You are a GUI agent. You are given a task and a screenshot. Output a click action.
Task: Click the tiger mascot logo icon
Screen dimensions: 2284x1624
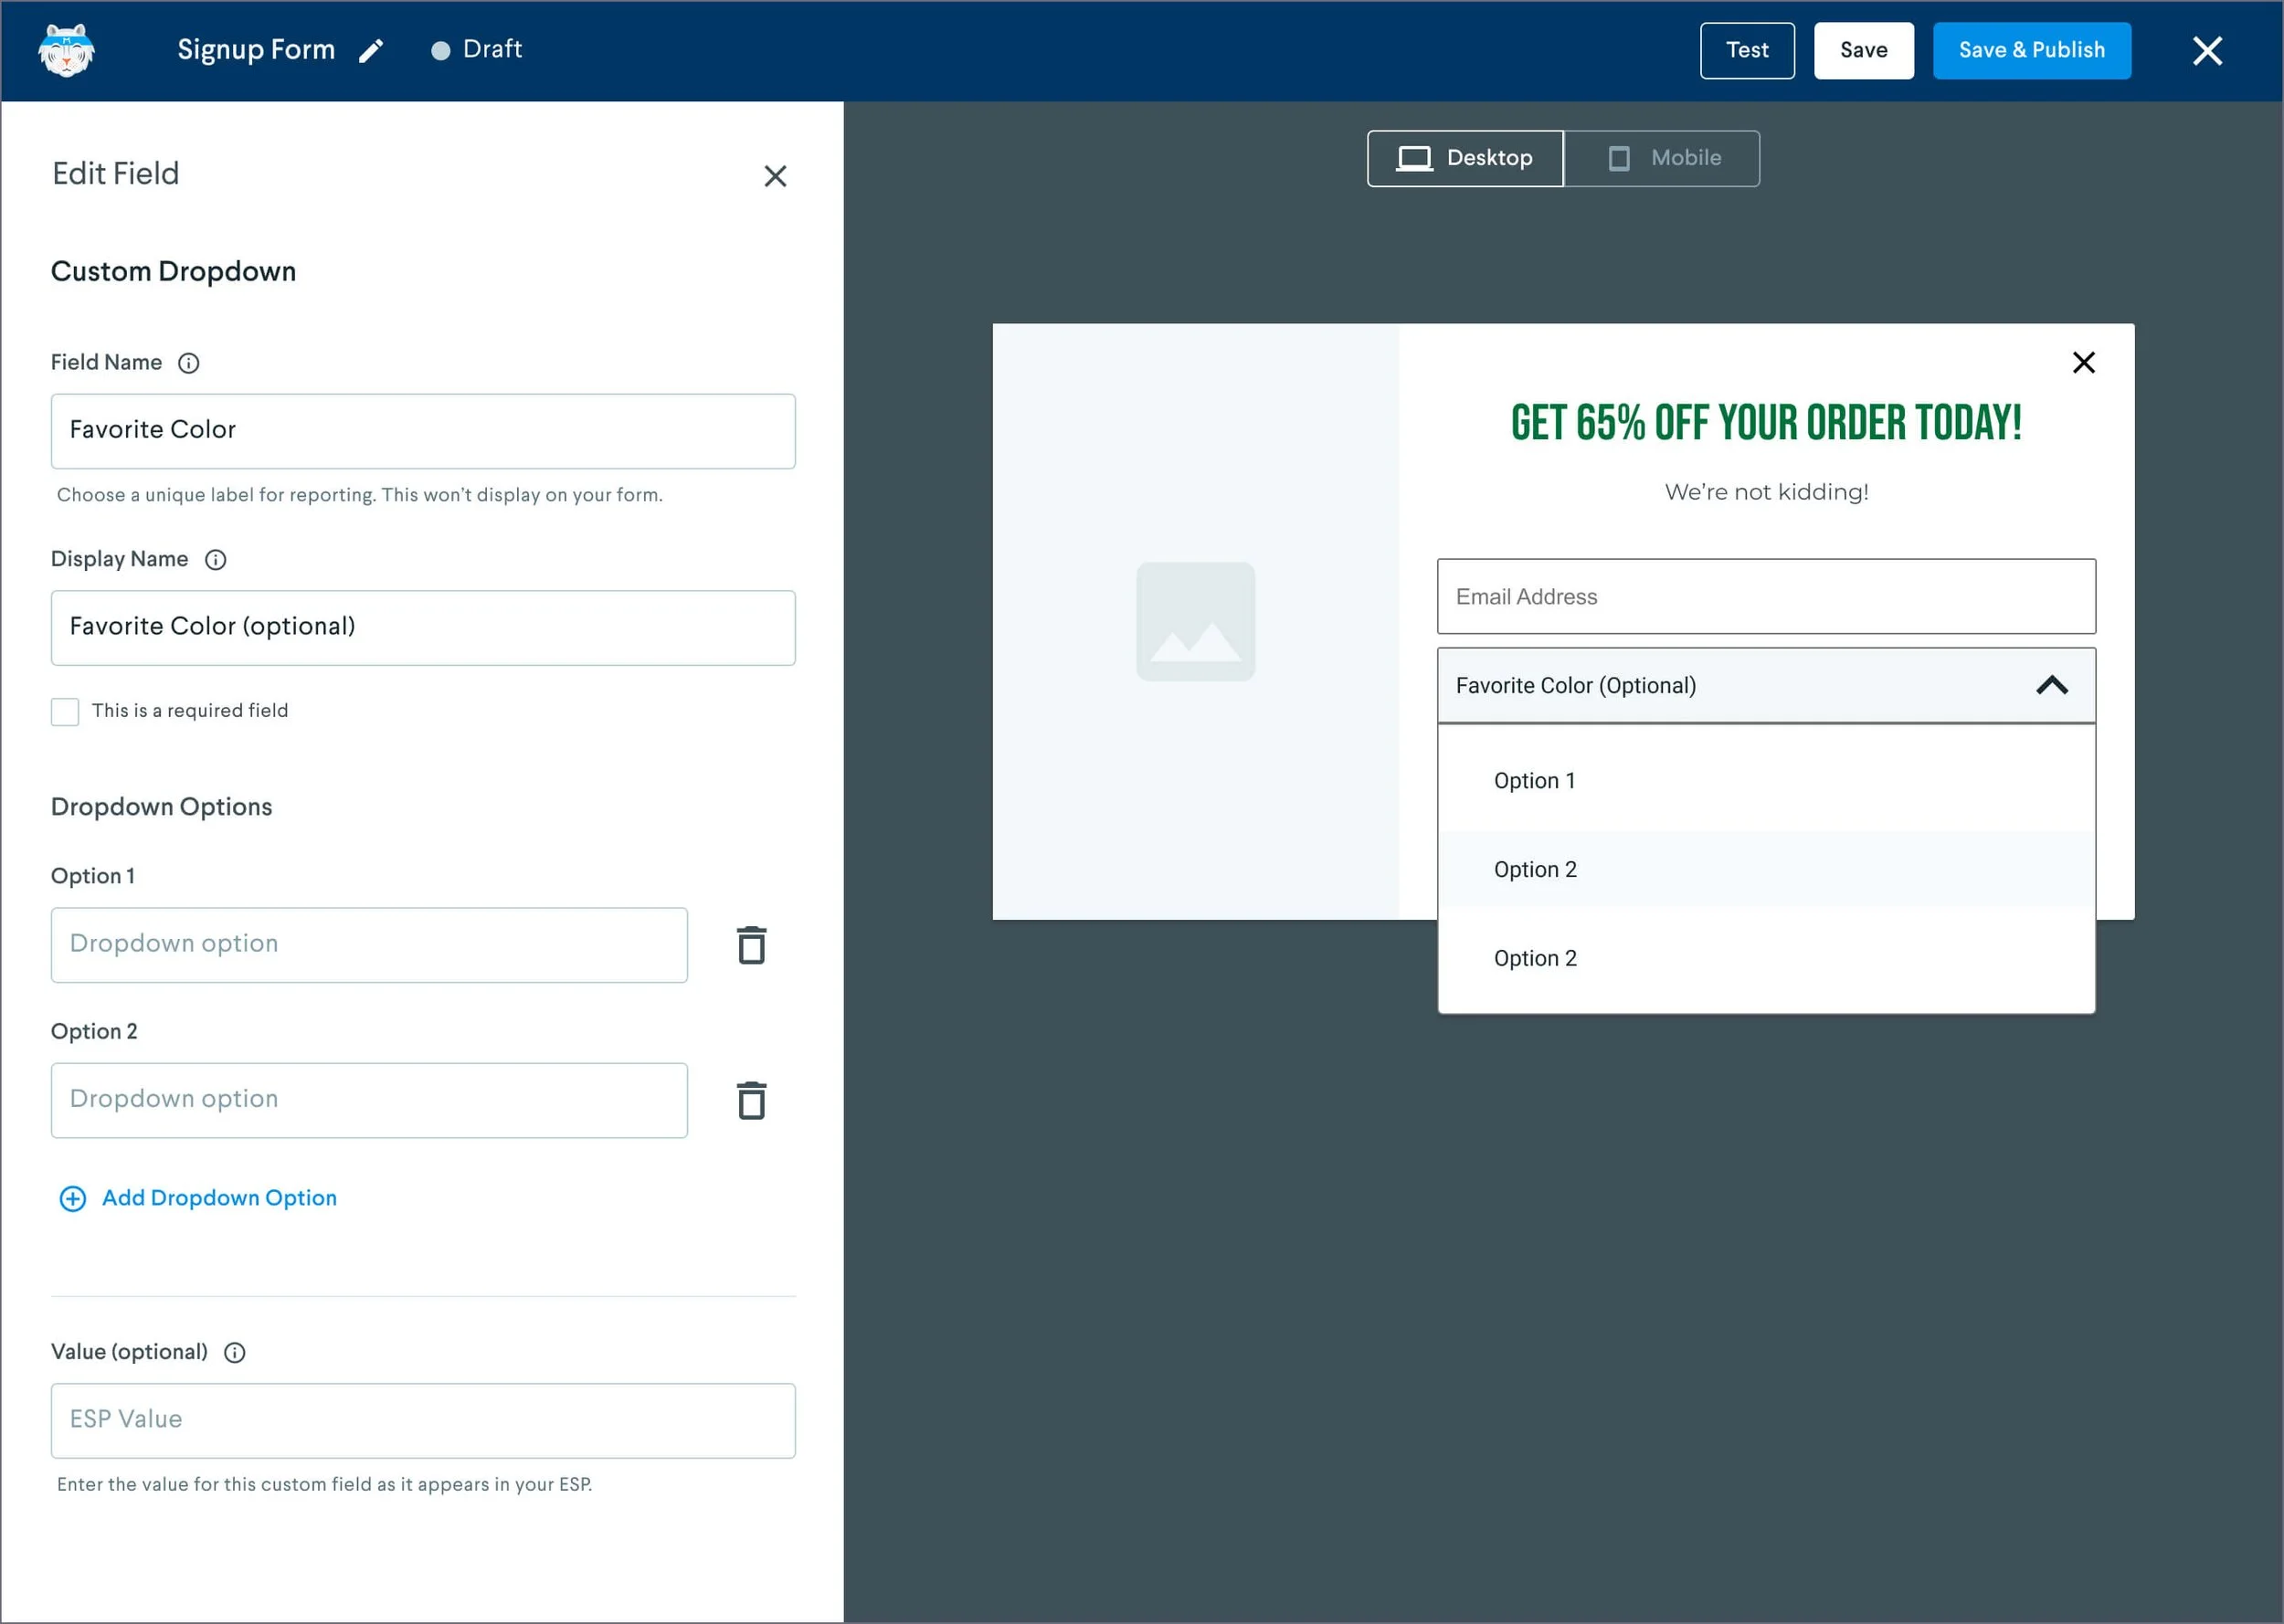[66, 50]
